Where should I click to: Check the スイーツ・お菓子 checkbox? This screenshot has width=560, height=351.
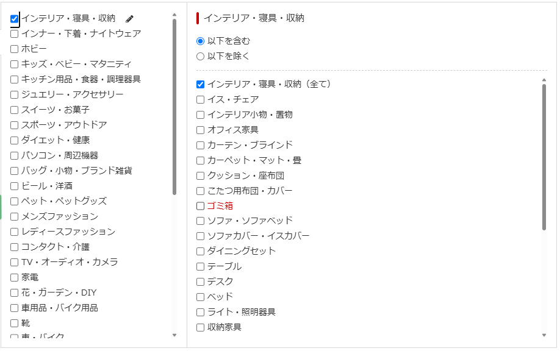click(15, 110)
